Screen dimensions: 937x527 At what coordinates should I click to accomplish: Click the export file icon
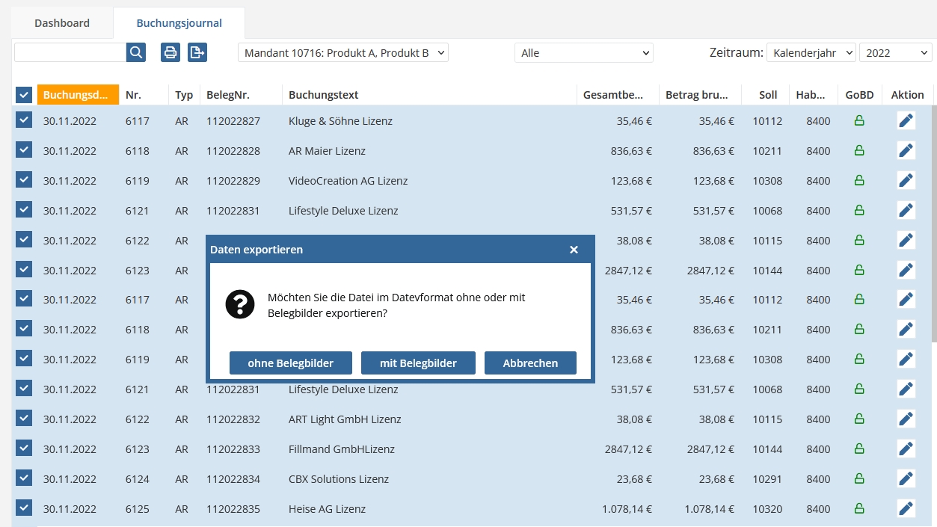pyautogui.click(x=197, y=52)
